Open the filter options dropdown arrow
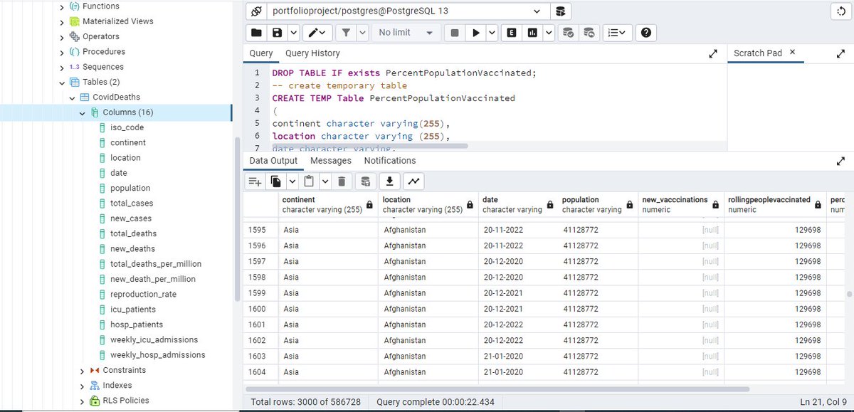Viewport: 854px width, 412px height. tap(362, 33)
